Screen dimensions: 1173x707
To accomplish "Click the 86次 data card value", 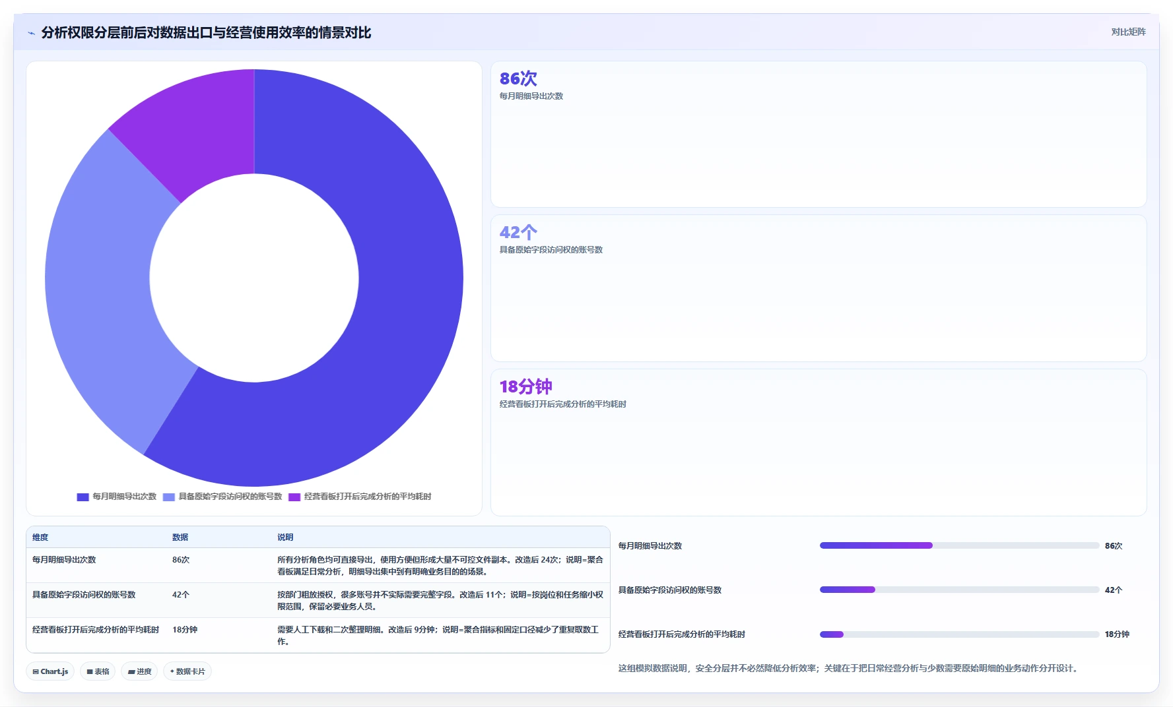I will click(x=518, y=78).
